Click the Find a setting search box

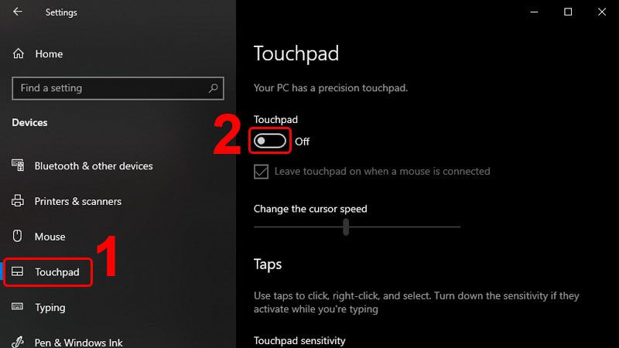coord(108,88)
